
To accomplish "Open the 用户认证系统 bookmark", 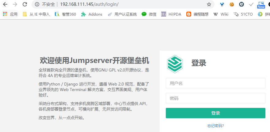I will pyautogui.click(x=122, y=14).
